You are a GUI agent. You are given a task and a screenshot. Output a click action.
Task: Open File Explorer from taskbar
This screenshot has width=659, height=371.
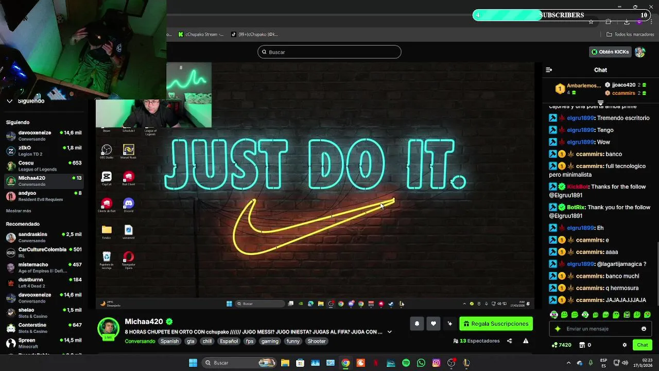coord(285,363)
